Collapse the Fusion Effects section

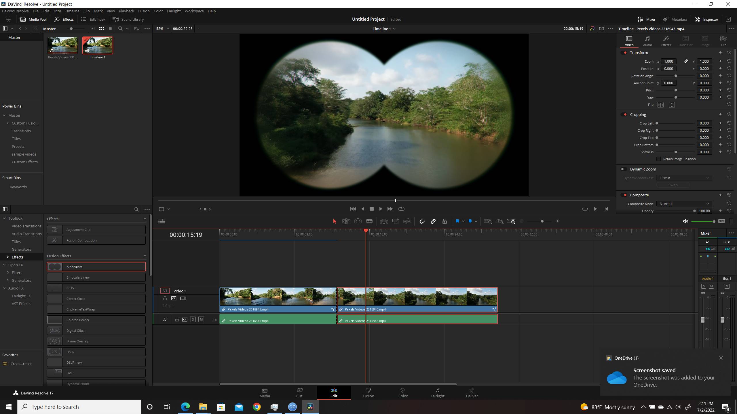pos(145,256)
